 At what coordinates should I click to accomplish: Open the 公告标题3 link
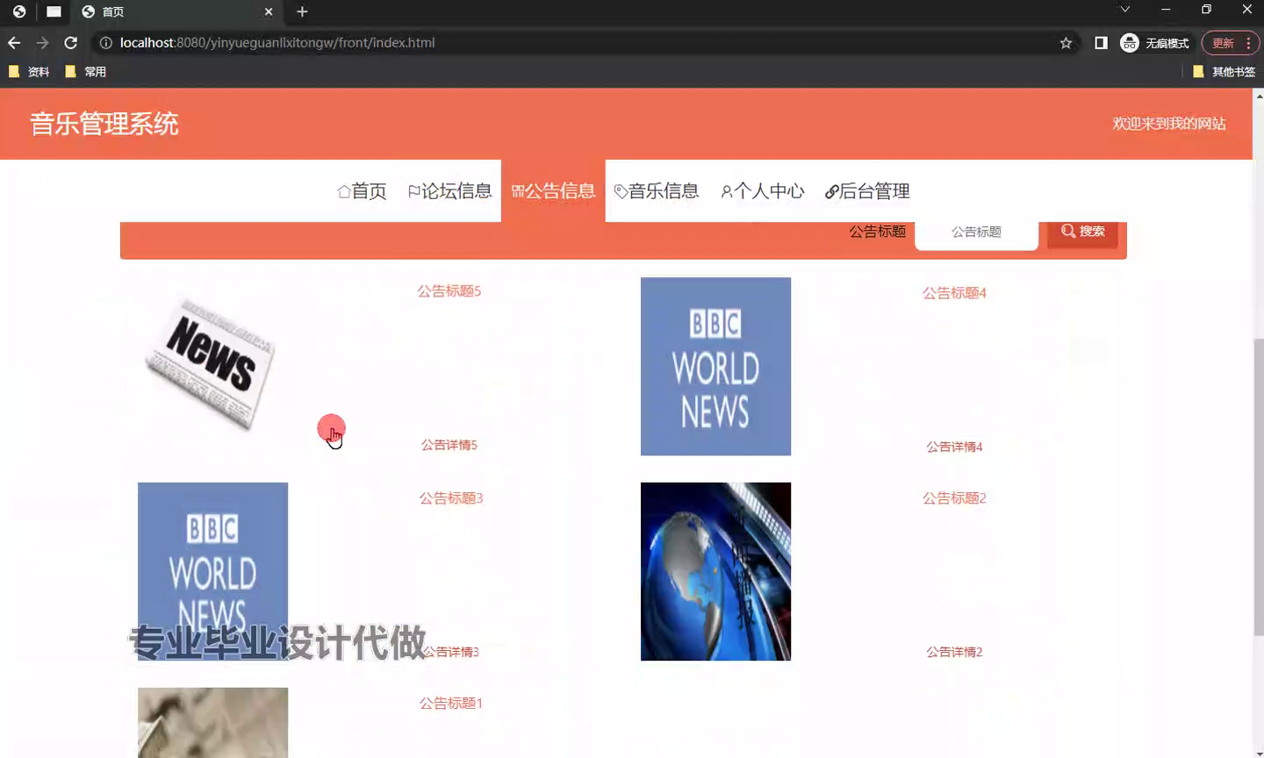(x=451, y=498)
